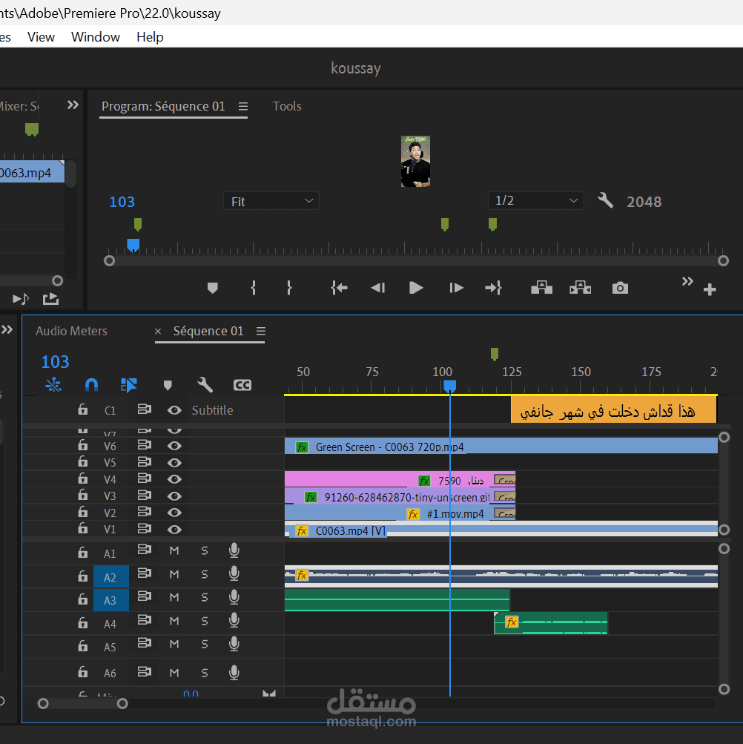This screenshot has width=743, height=744.
Task: Click the Program monitor timecode 103
Action: pyautogui.click(x=122, y=202)
